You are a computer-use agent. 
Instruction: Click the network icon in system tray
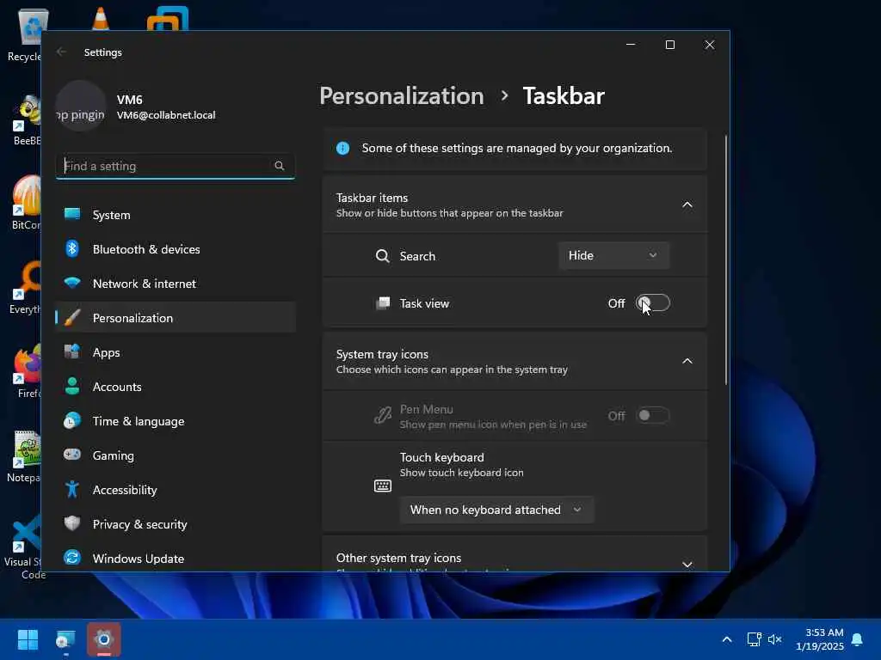click(x=754, y=639)
